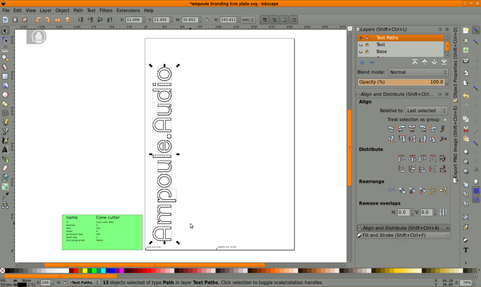Open the mm units dropdown

(248, 20)
